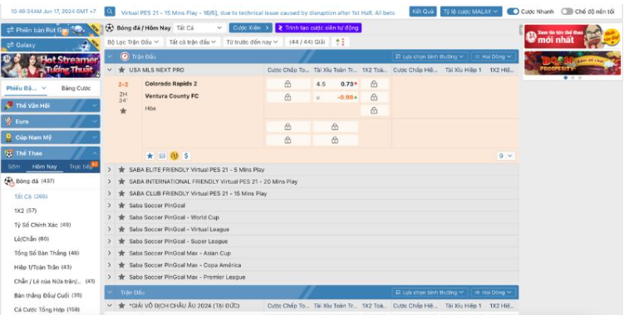Viewport: 624px width, 315px height.
Task: Click the red and green odds sort arrows icon
Action: (341, 41)
